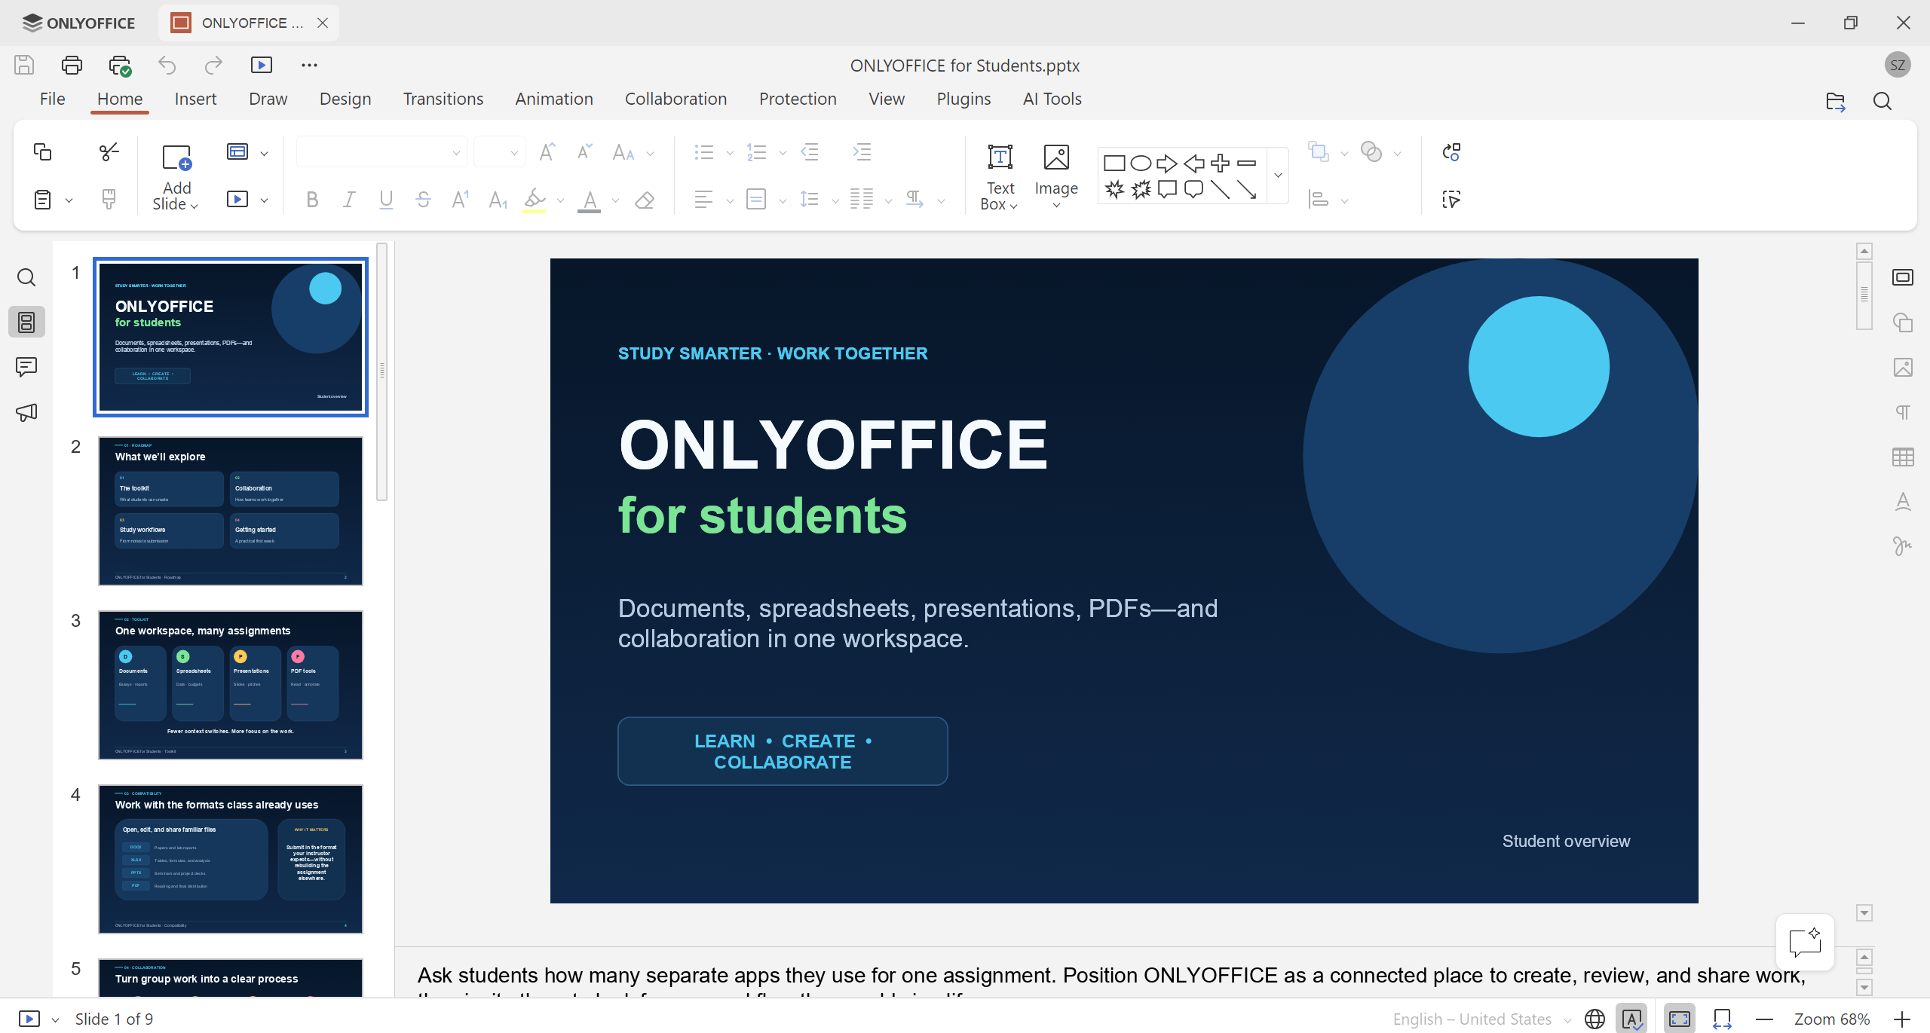Click the Copy Style paintbrush icon
Viewport: 1930px width, 1033px height.
(109, 200)
